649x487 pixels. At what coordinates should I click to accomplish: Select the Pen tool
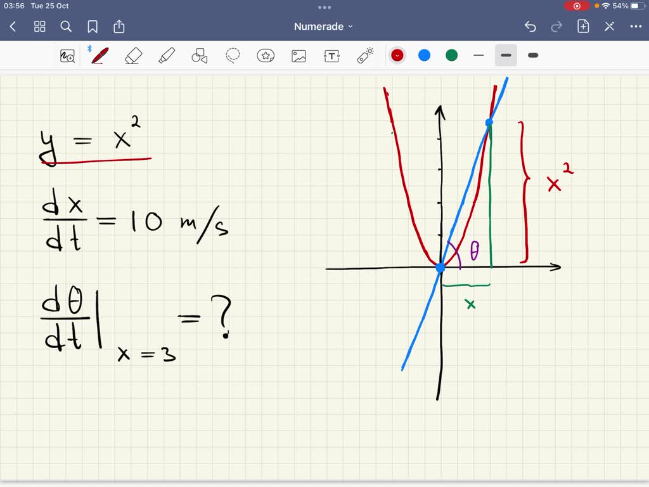100,56
